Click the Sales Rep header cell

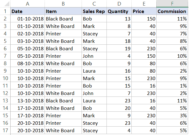[x=94, y=11]
